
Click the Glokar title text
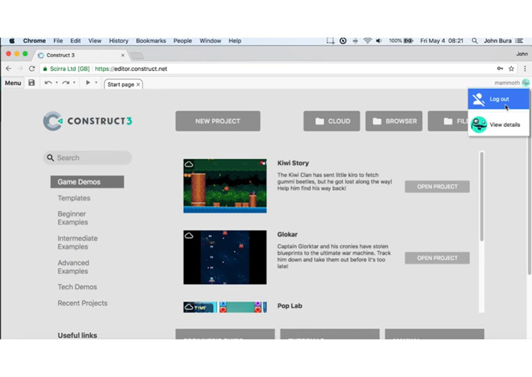tap(287, 234)
